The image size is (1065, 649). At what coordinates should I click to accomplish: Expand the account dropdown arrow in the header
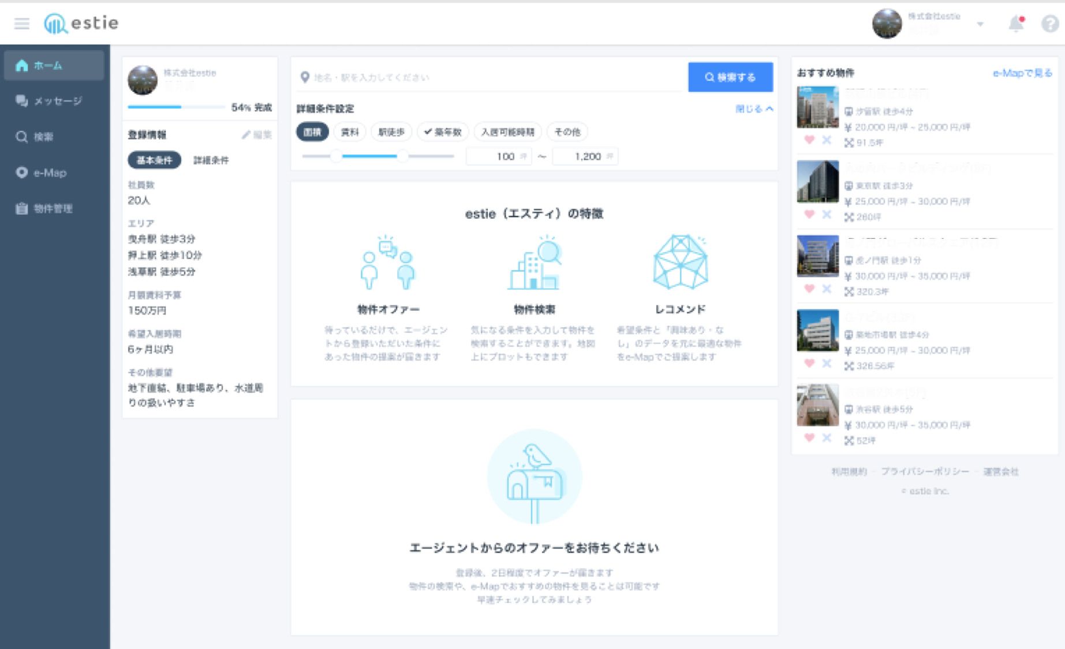coord(980,24)
